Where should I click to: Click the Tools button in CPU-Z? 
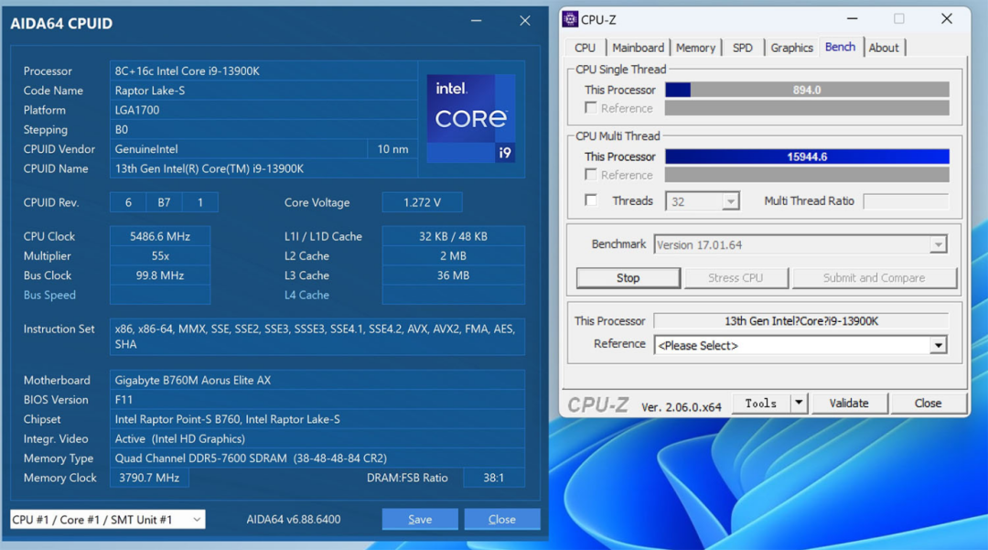760,403
